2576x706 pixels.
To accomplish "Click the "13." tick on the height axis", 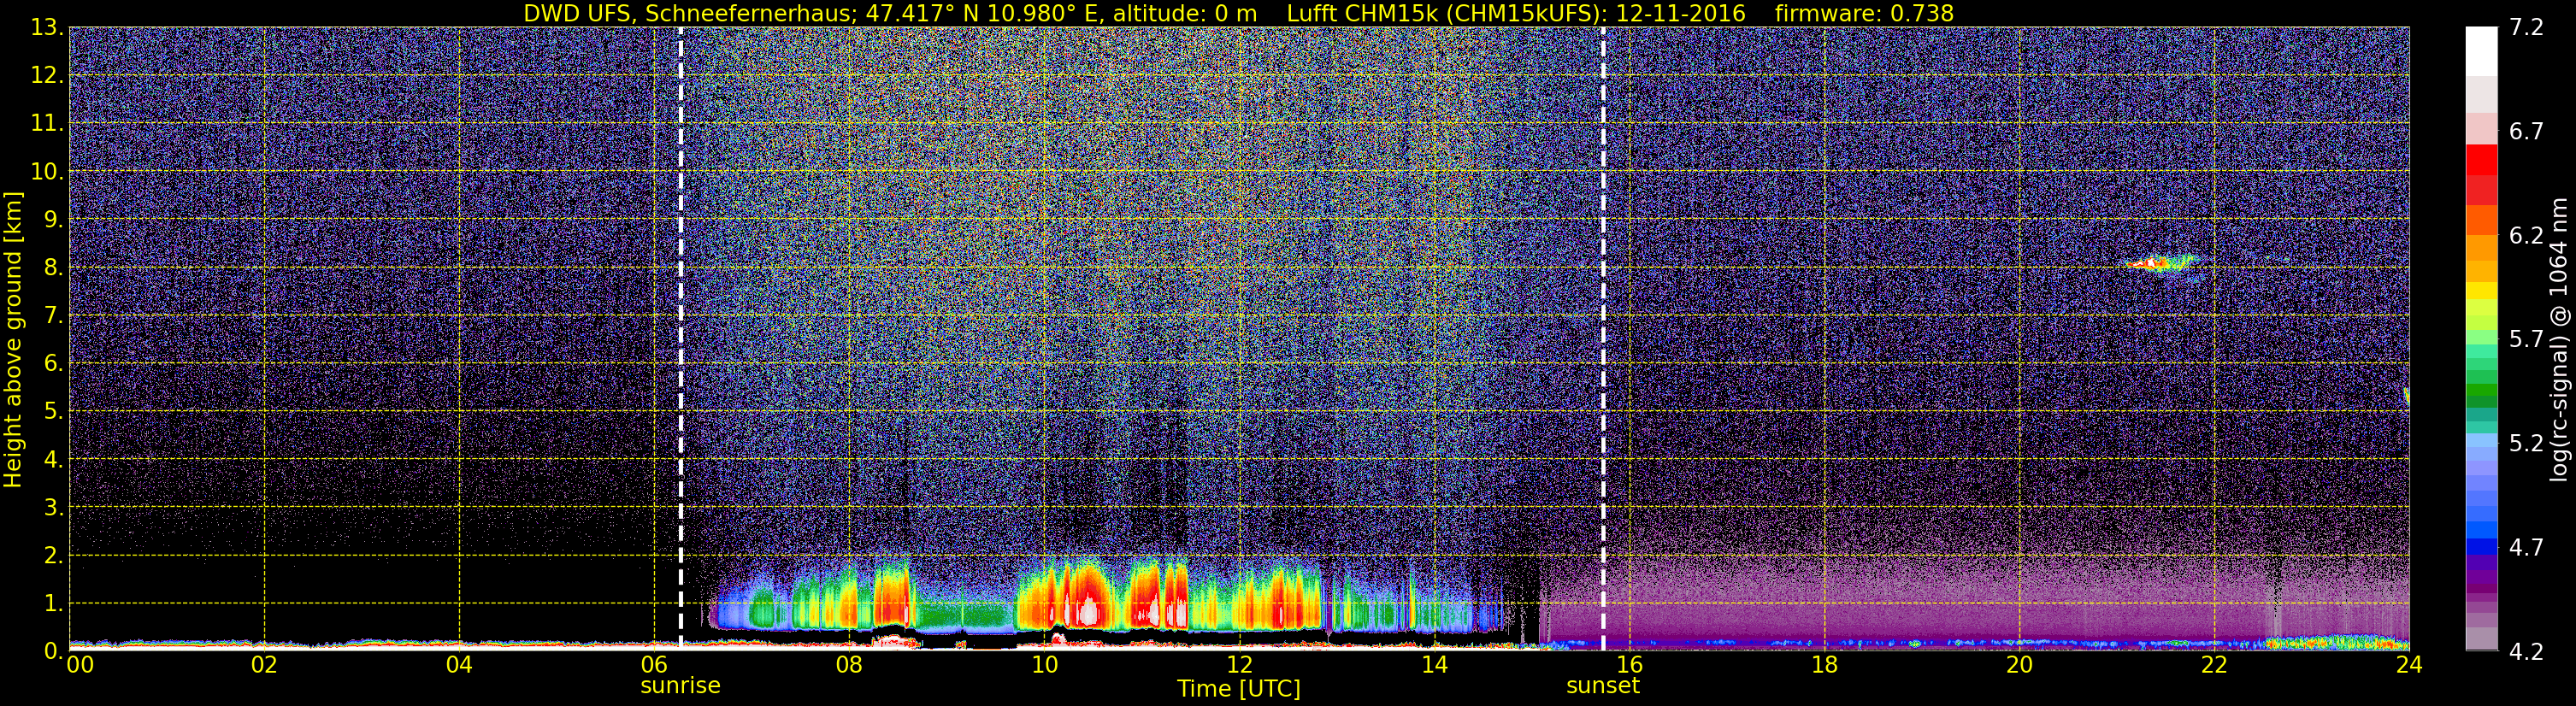I will (x=46, y=28).
